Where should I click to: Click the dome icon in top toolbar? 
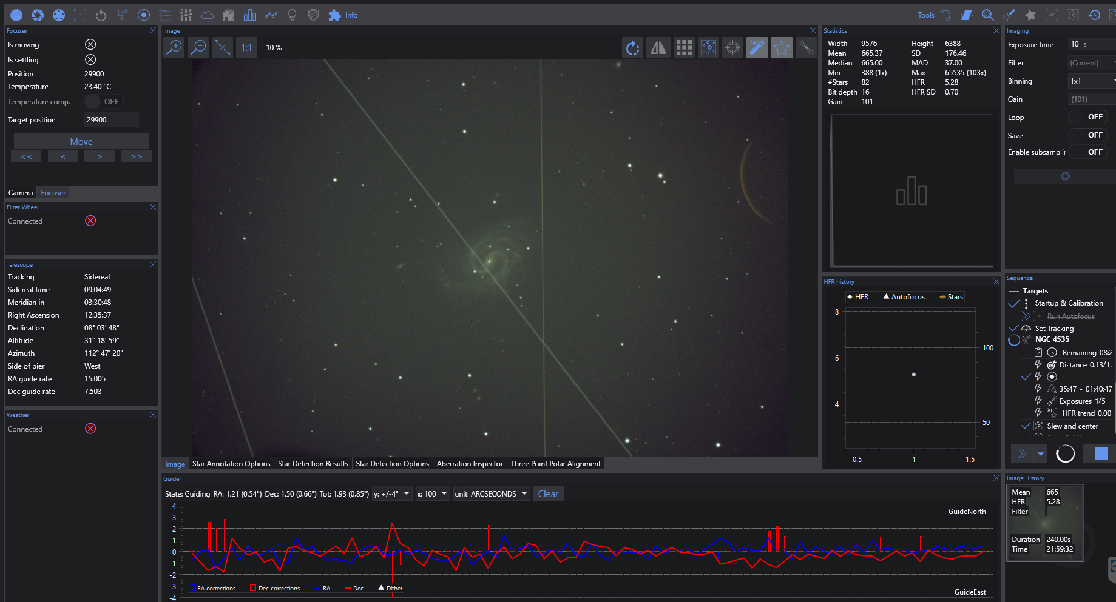[x=228, y=15]
